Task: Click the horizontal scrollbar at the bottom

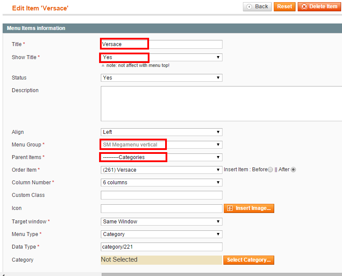Action: click(x=222, y=274)
